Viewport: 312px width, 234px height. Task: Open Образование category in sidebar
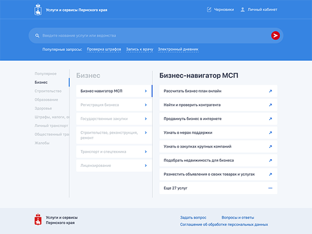coord(46,99)
